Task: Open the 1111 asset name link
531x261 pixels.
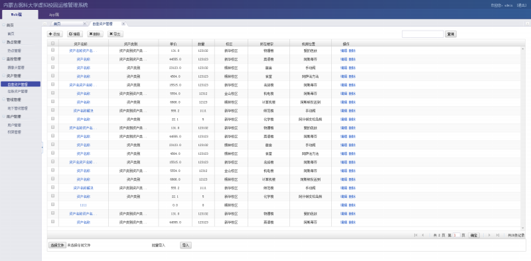Action: coord(84,205)
